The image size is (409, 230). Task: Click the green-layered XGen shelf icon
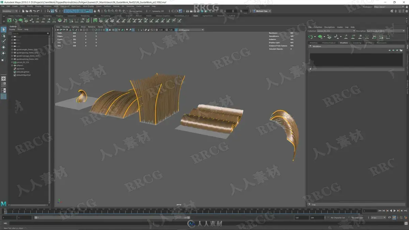(x=60, y=20)
